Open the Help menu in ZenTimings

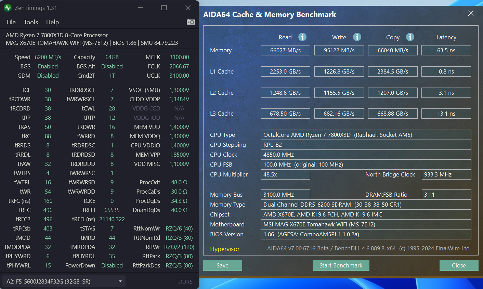(x=52, y=22)
